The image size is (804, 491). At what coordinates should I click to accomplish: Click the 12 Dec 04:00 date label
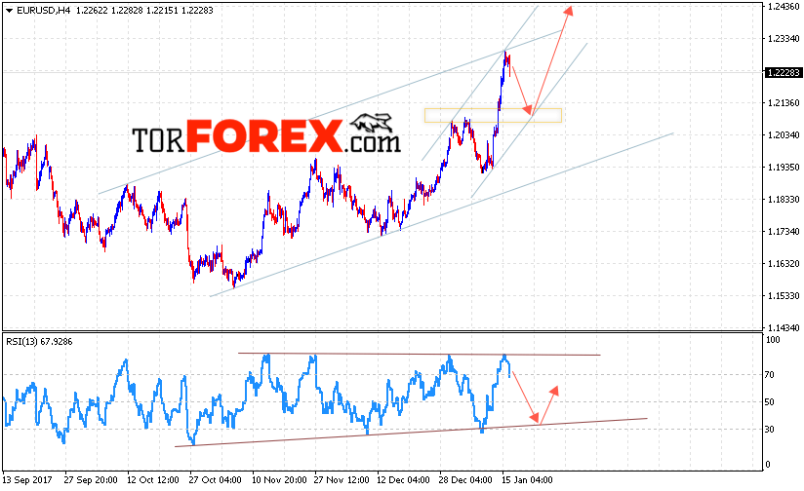[x=404, y=480]
